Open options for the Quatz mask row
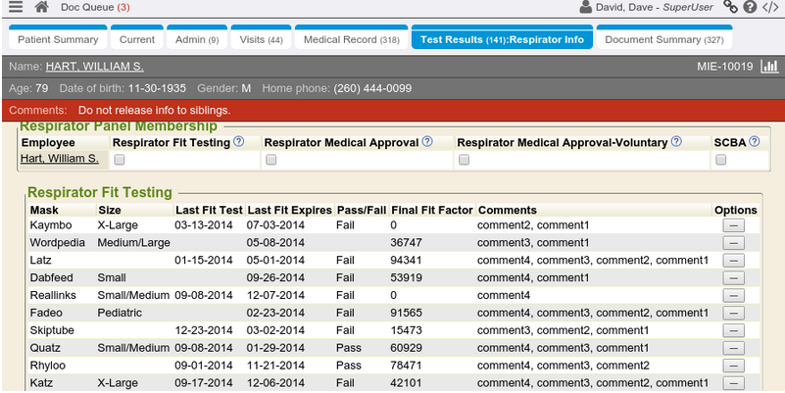785x393 pixels. tap(734, 348)
